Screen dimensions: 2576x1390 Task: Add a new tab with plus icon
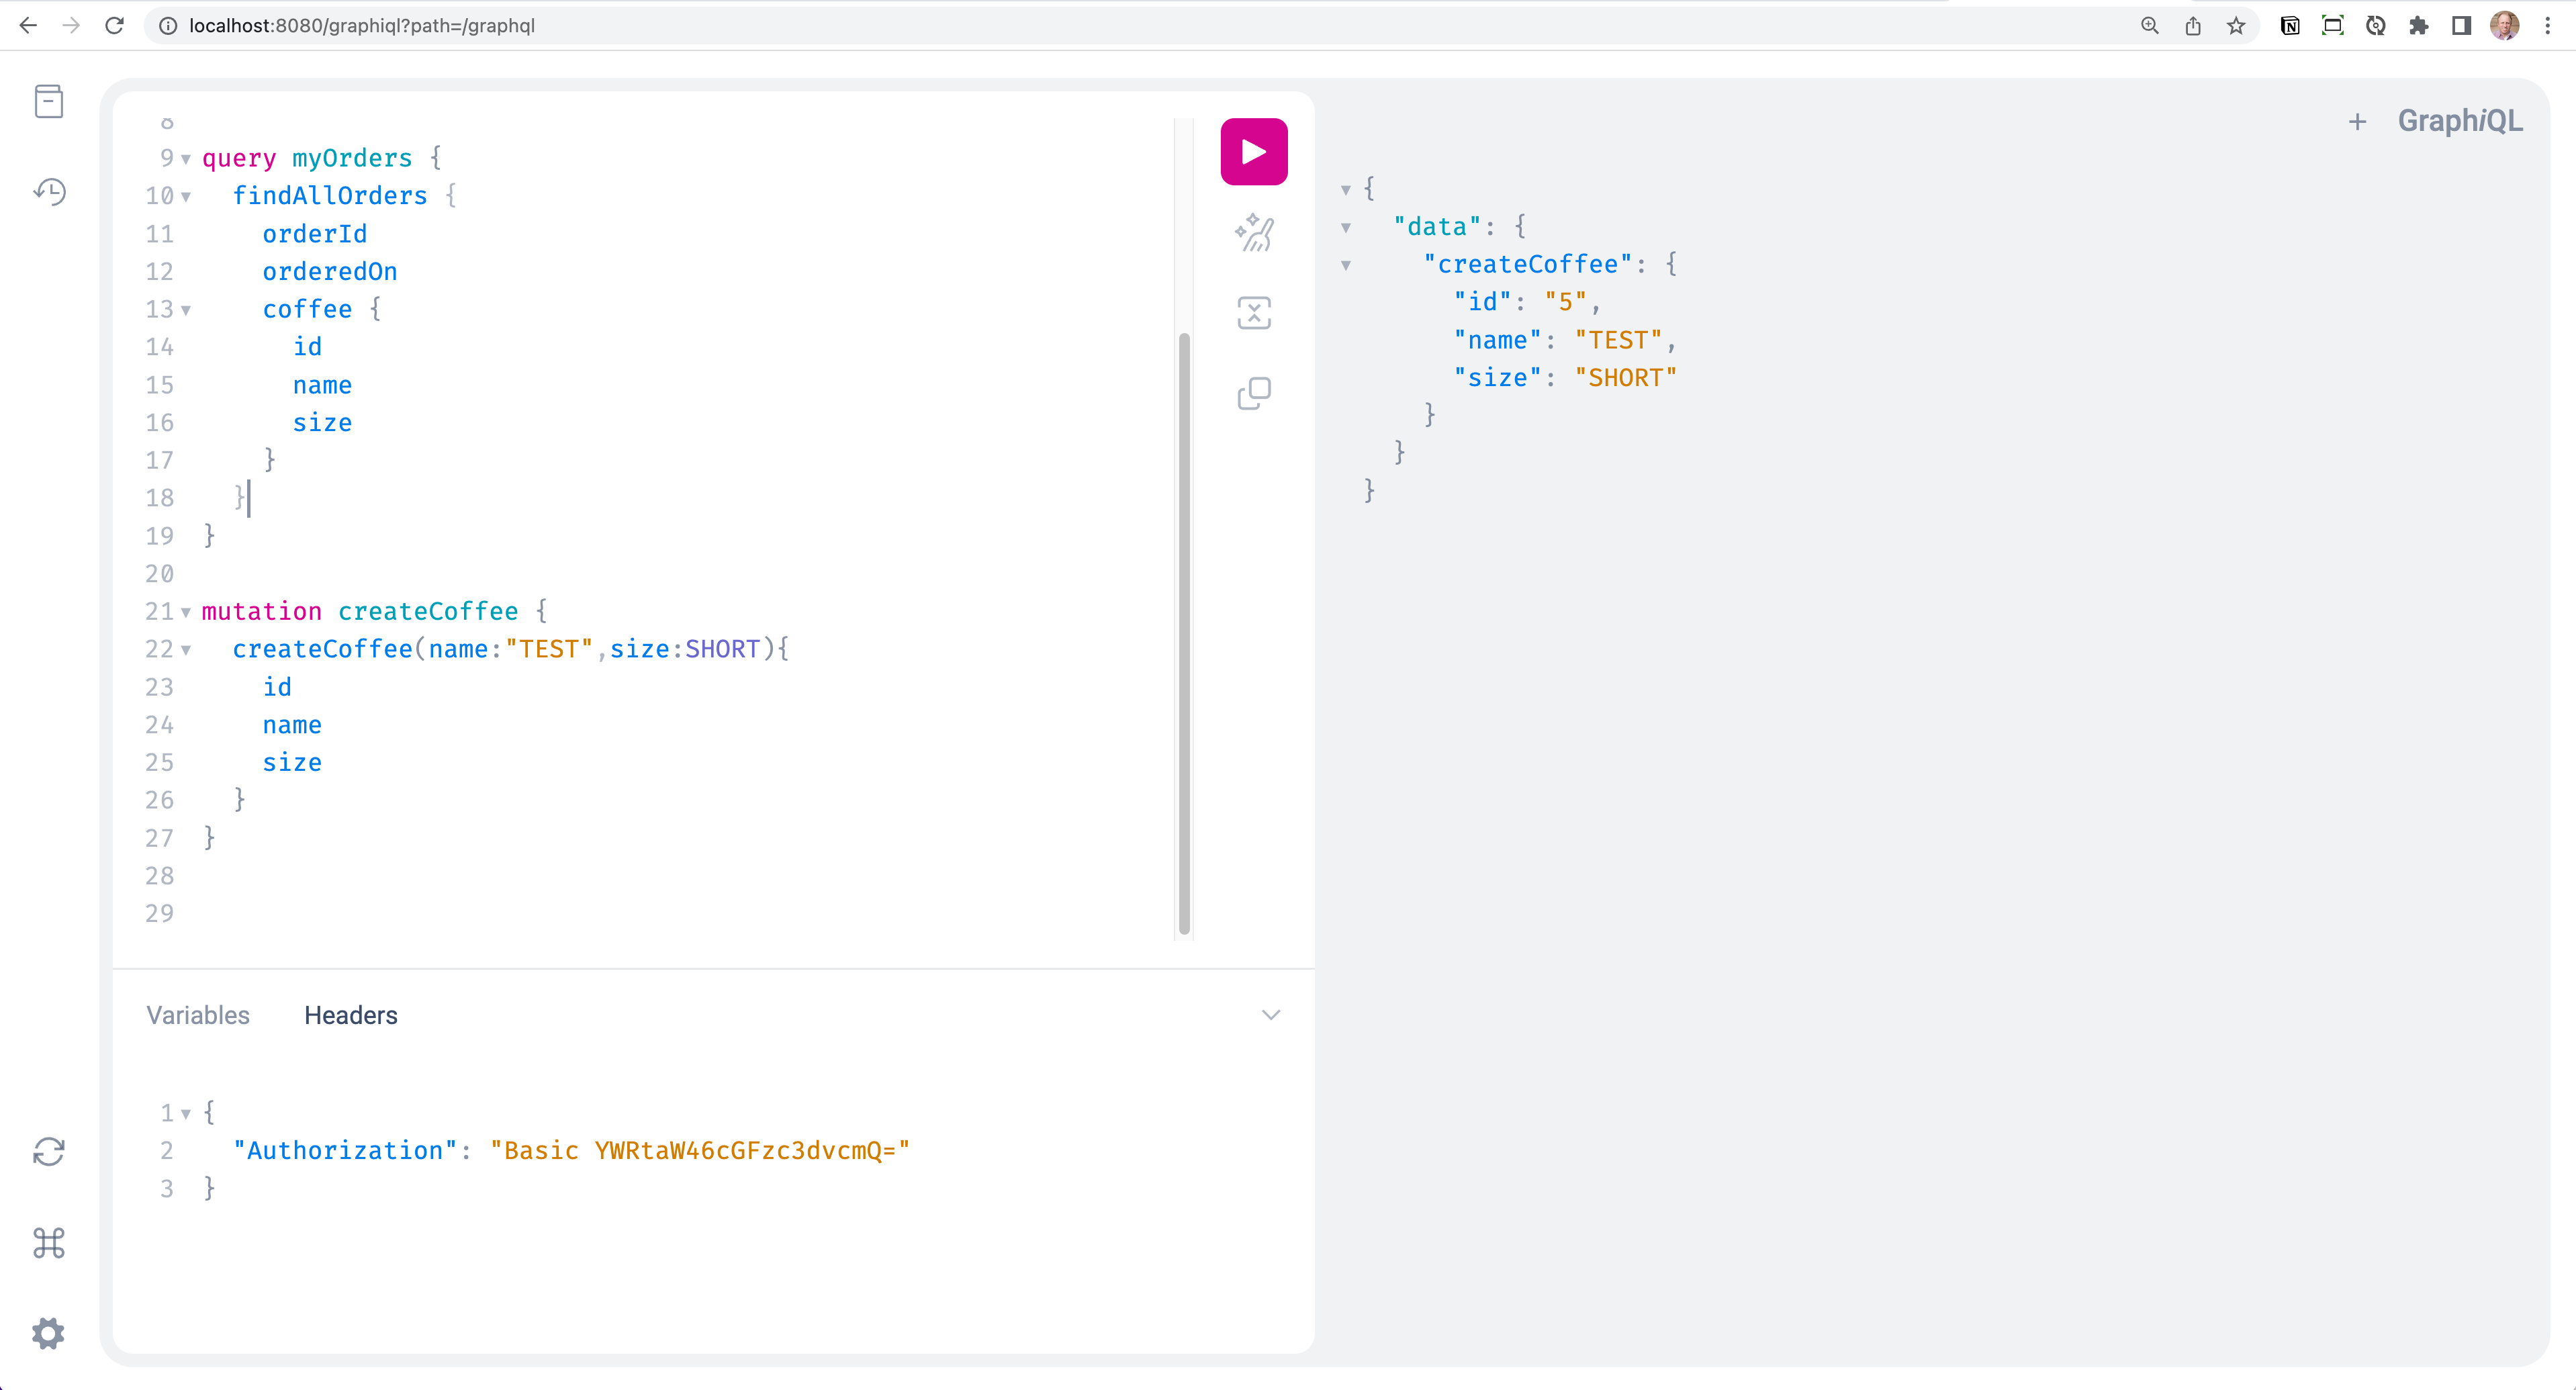(2357, 122)
